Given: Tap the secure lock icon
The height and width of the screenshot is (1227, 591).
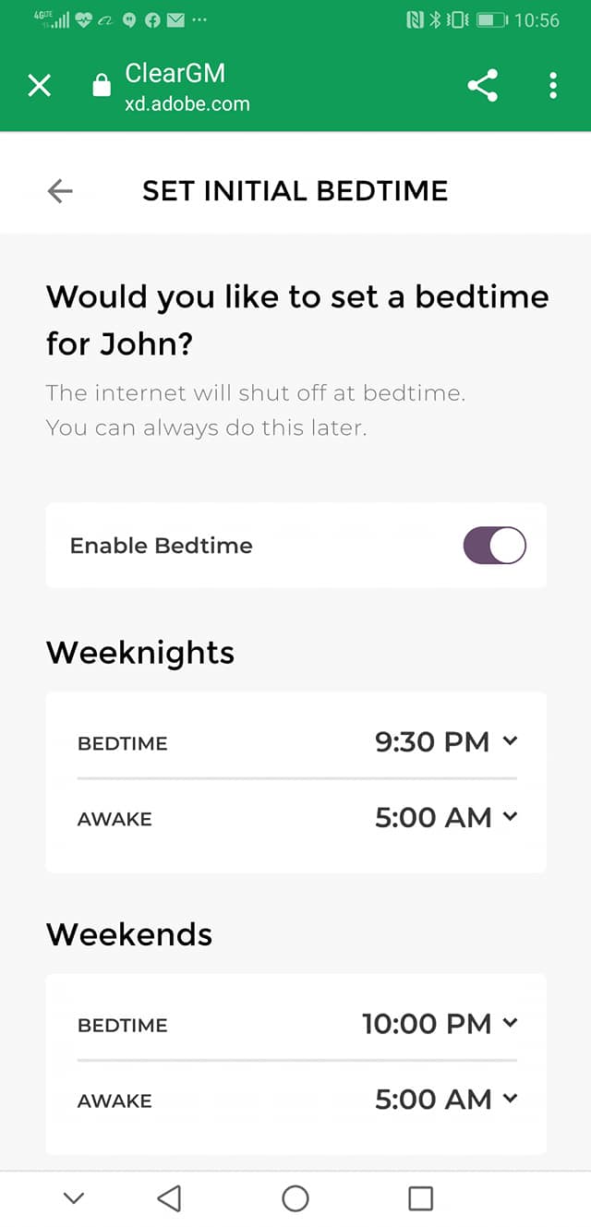Looking at the screenshot, I should coord(101,87).
